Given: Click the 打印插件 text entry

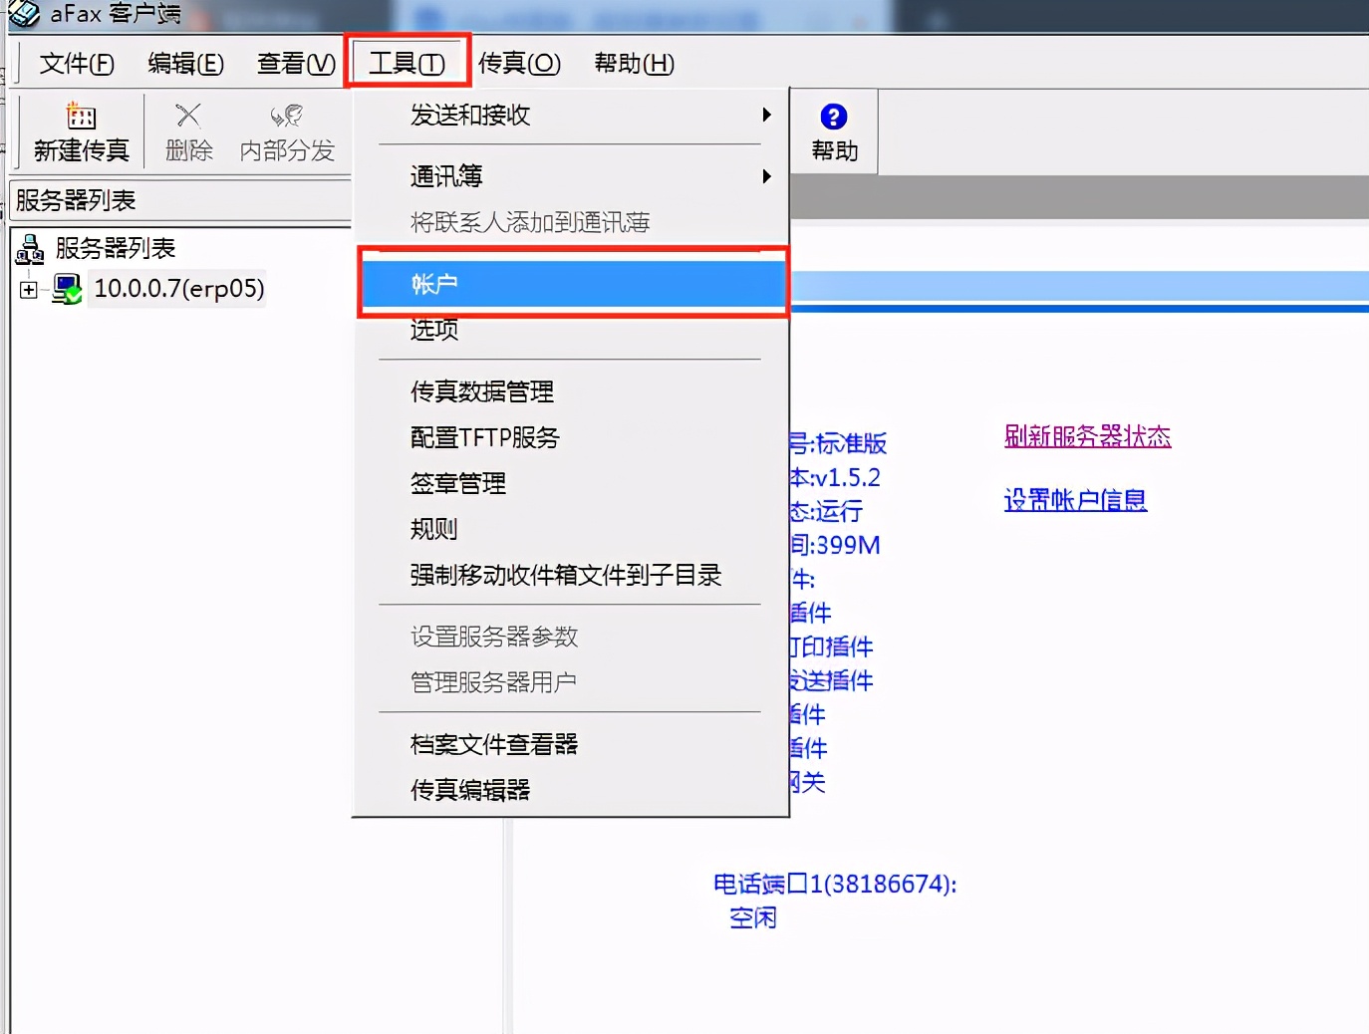Looking at the screenshot, I should 831,646.
